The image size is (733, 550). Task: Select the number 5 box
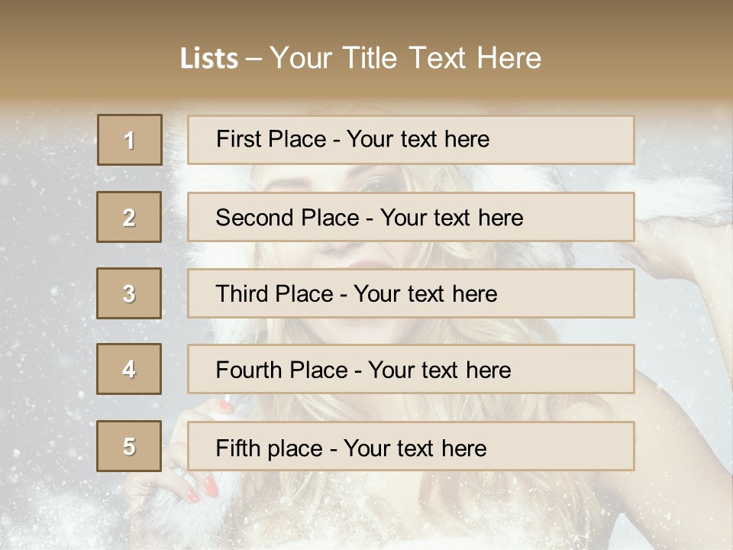[x=129, y=446]
